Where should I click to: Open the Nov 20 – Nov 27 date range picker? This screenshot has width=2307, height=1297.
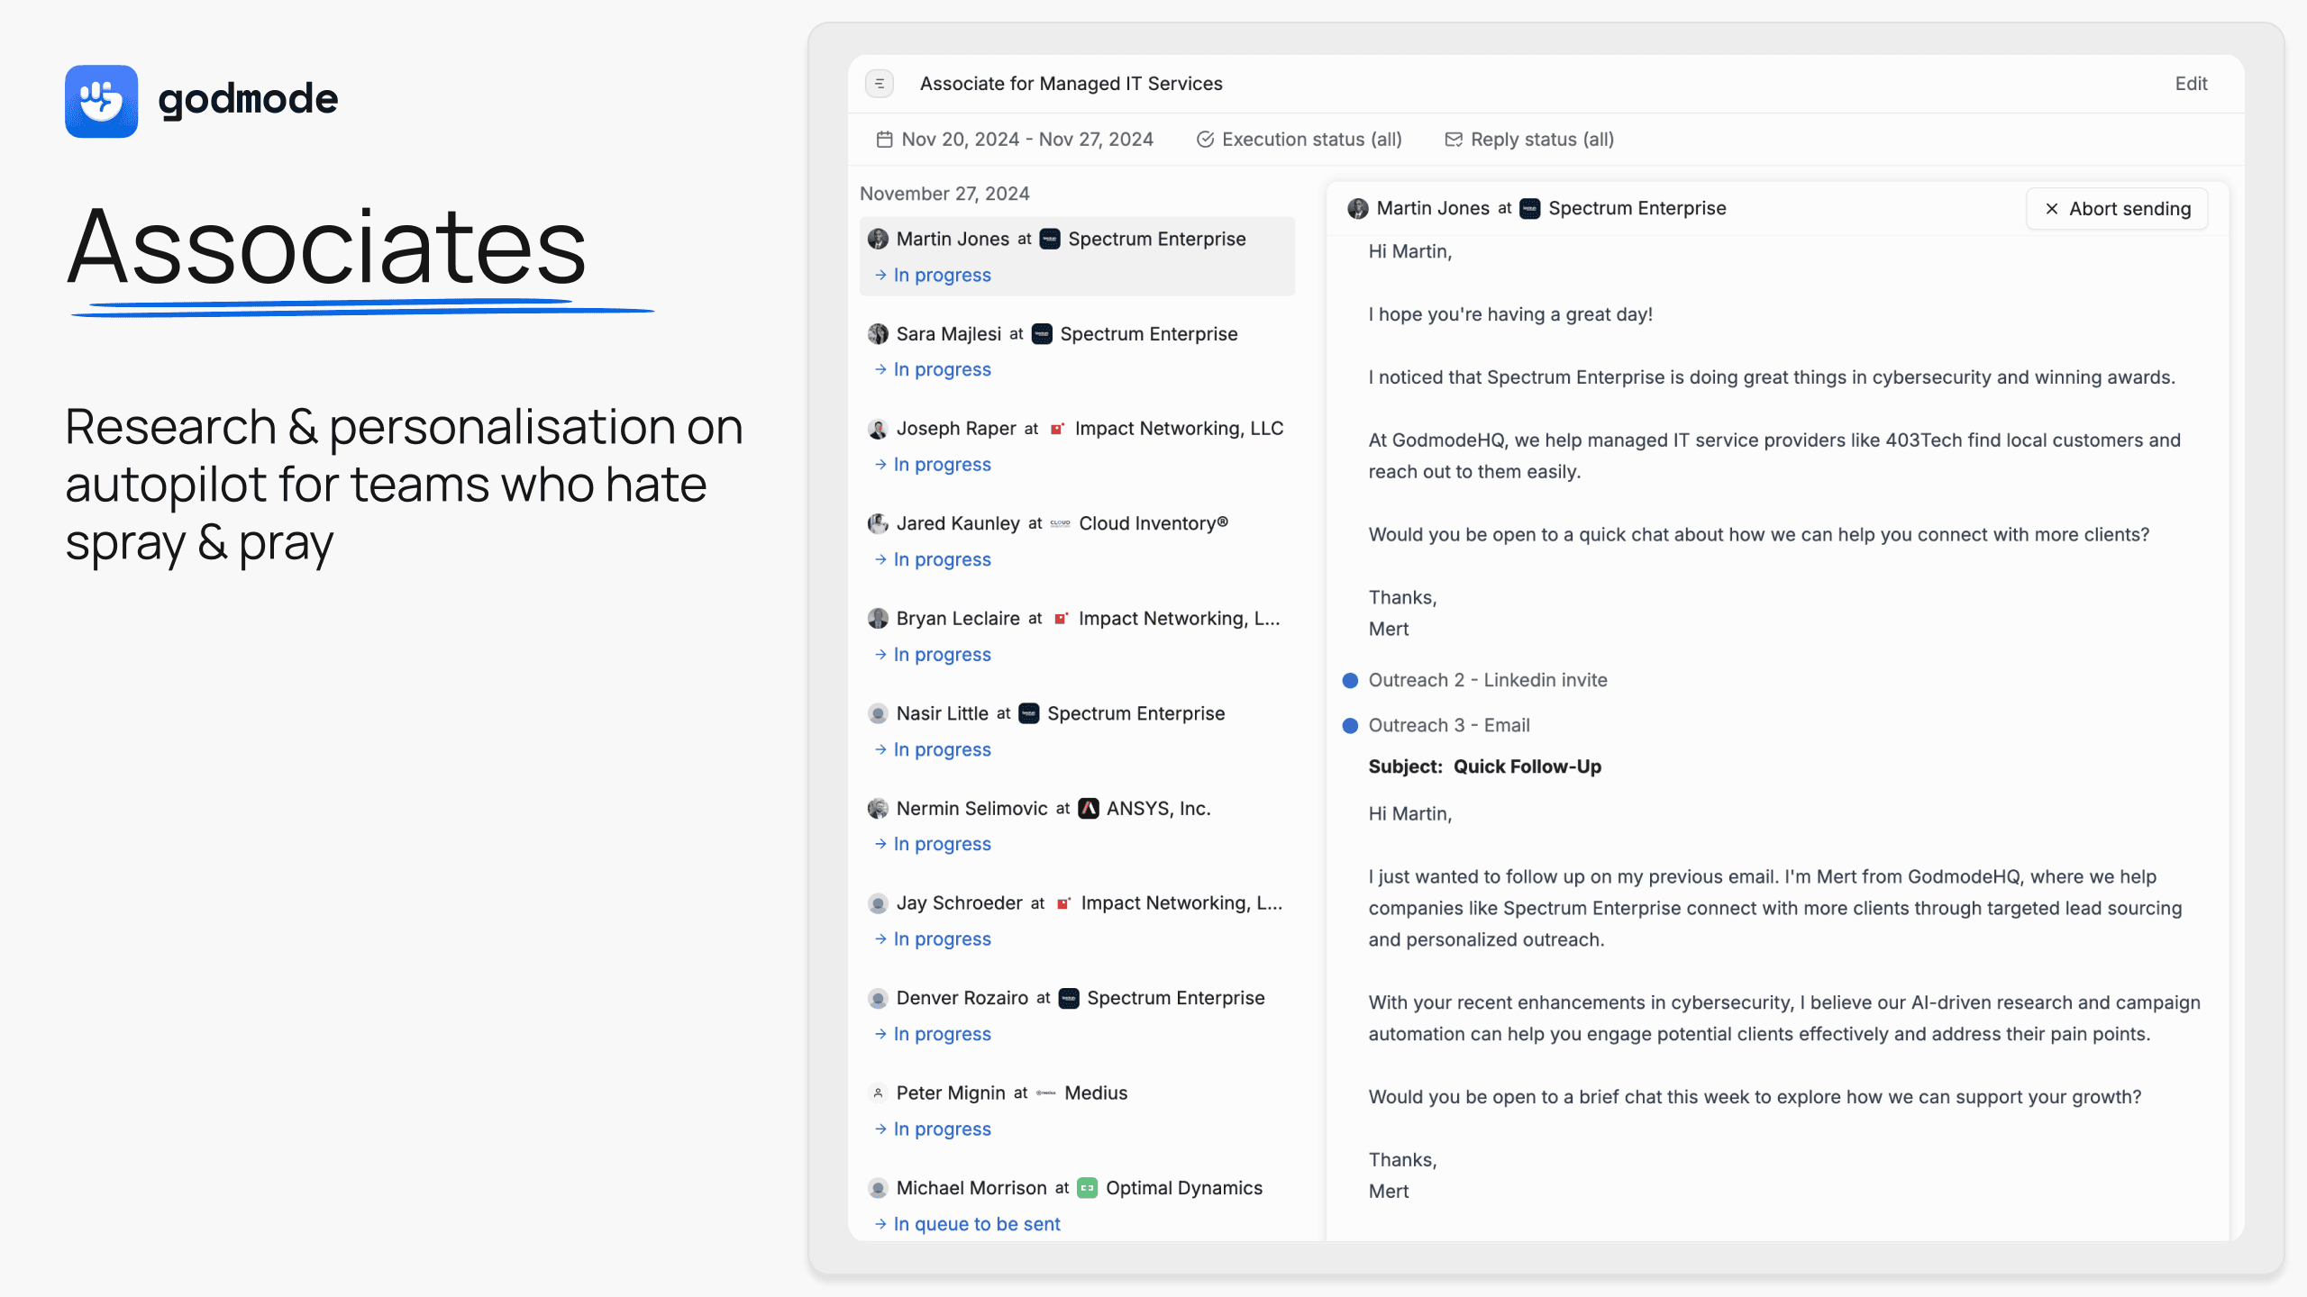point(1026,140)
